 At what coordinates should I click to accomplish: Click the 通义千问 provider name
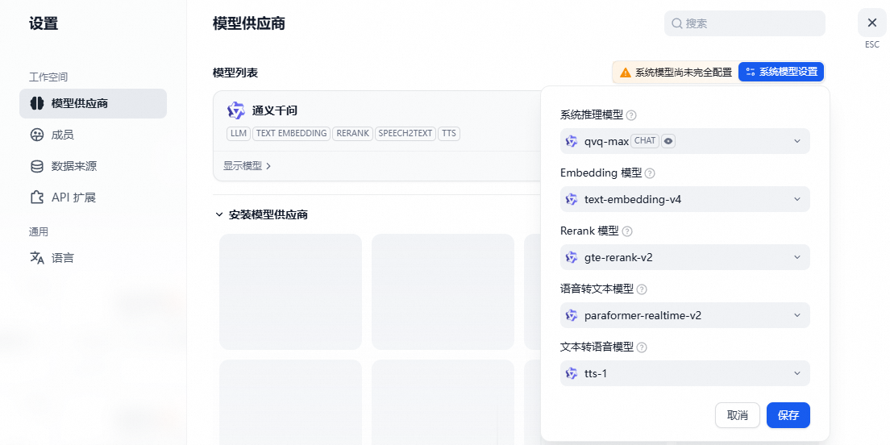tap(275, 110)
